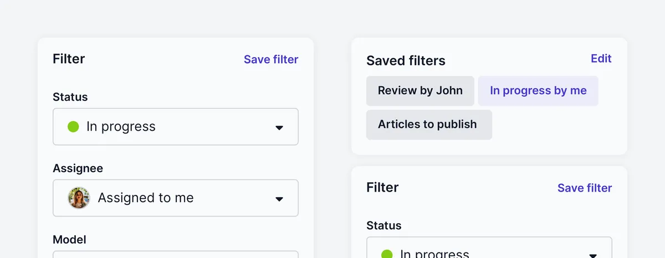The width and height of the screenshot is (665, 258).
Task: Click the caret arrow of Assignee dropdown
Action: click(279, 199)
